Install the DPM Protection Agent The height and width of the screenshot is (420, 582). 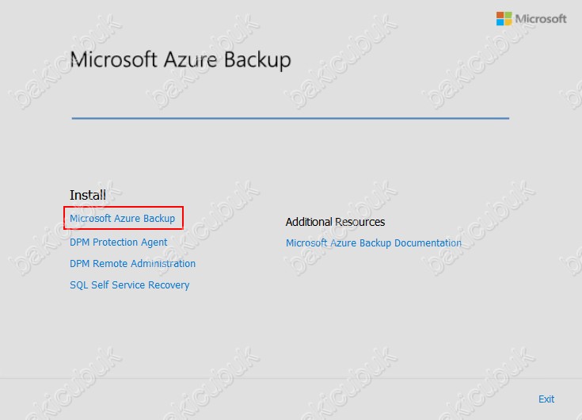tap(119, 242)
